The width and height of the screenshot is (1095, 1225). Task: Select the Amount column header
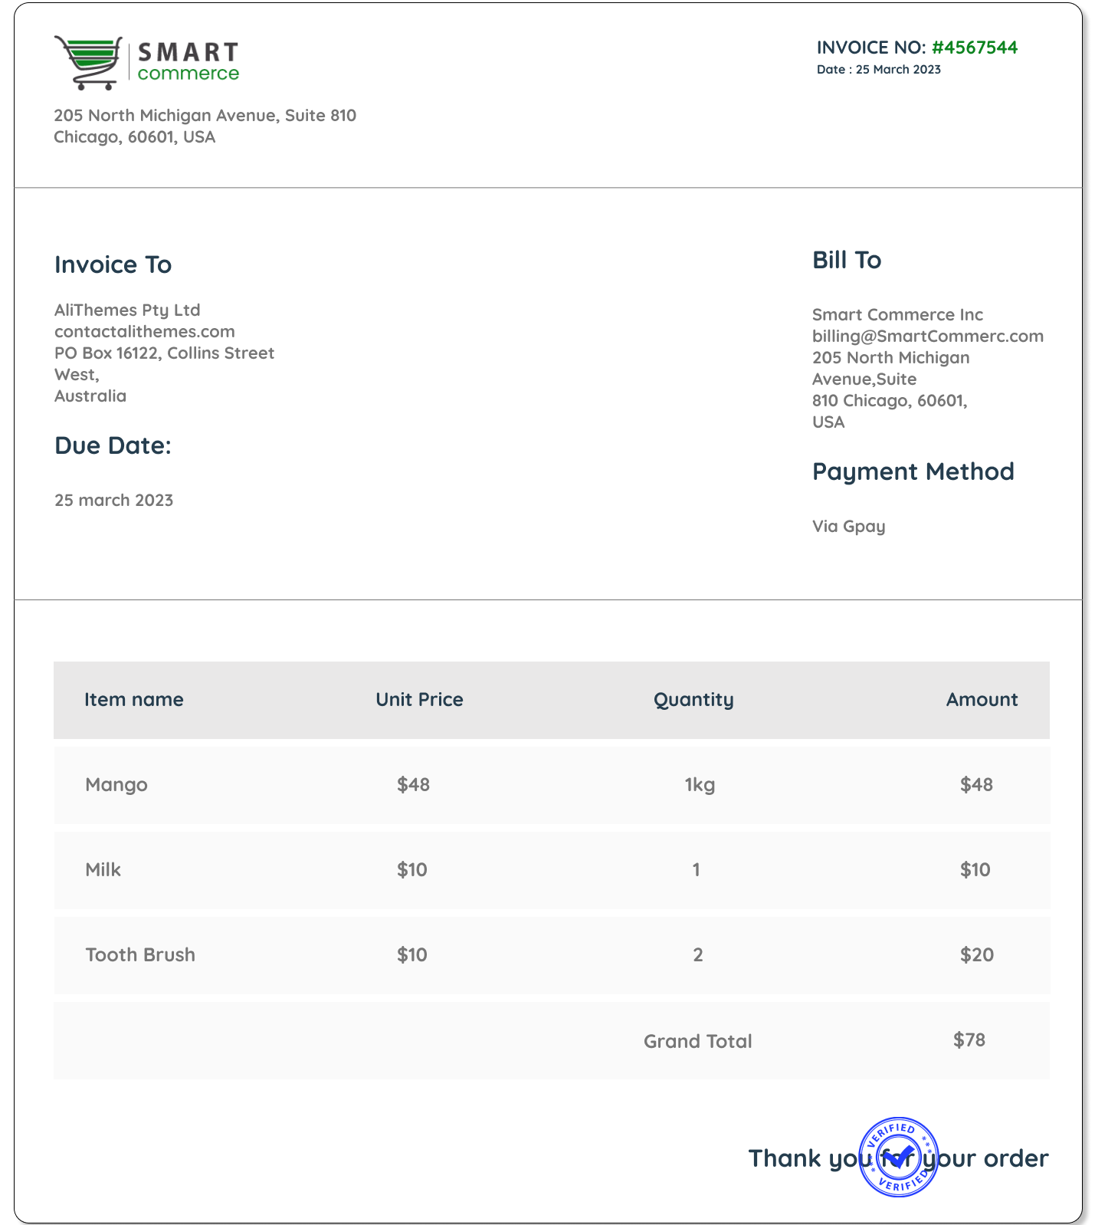click(982, 699)
